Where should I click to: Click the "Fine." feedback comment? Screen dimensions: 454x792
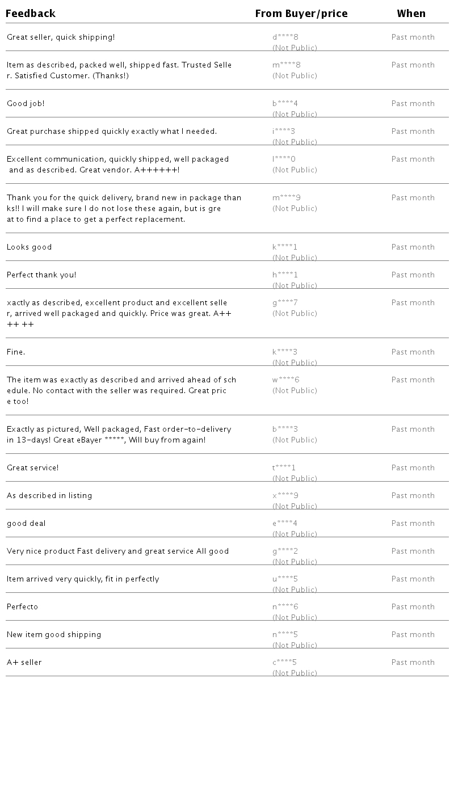pyautogui.click(x=16, y=352)
